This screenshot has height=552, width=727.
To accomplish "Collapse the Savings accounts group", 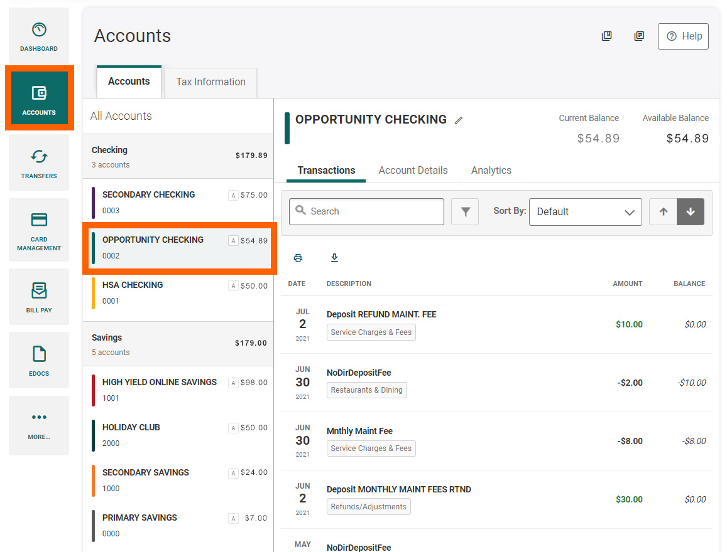I will tap(178, 344).
